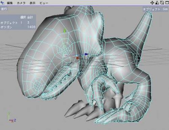Click the viewport pan (move) icon
Viewport: 169px width, 130px height.
click(x=152, y=3)
